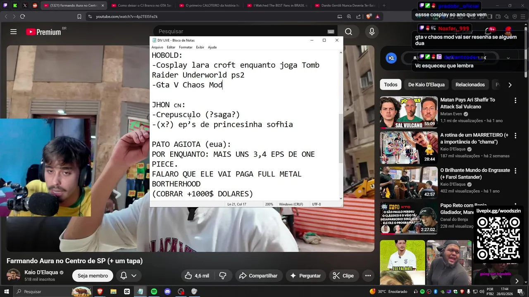
Task: Click the Notepad scroll-up arrow
Action: click(341, 53)
